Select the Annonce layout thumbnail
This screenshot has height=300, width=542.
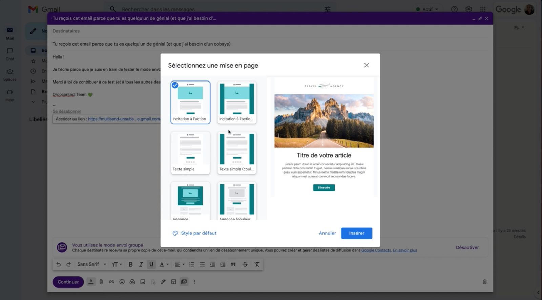[190, 201]
